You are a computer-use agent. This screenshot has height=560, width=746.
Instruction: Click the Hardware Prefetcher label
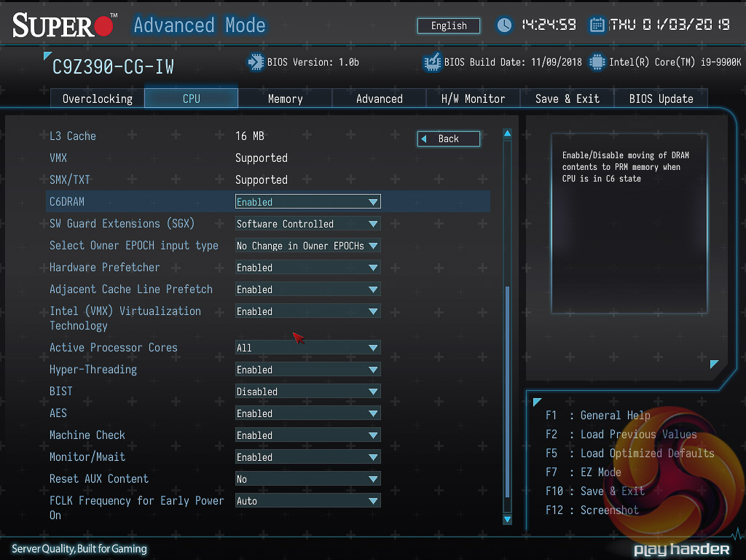(105, 268)
